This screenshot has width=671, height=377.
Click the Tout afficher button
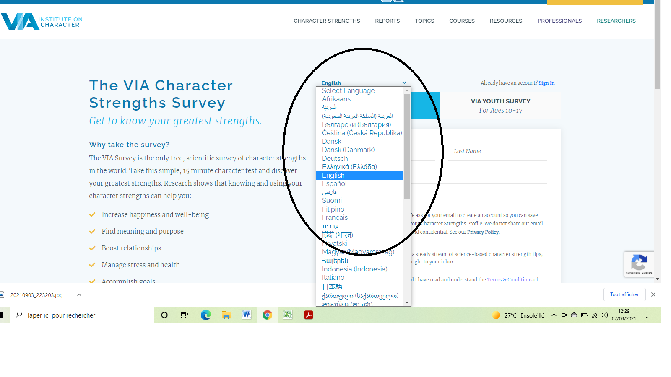[x=624, y=294]
